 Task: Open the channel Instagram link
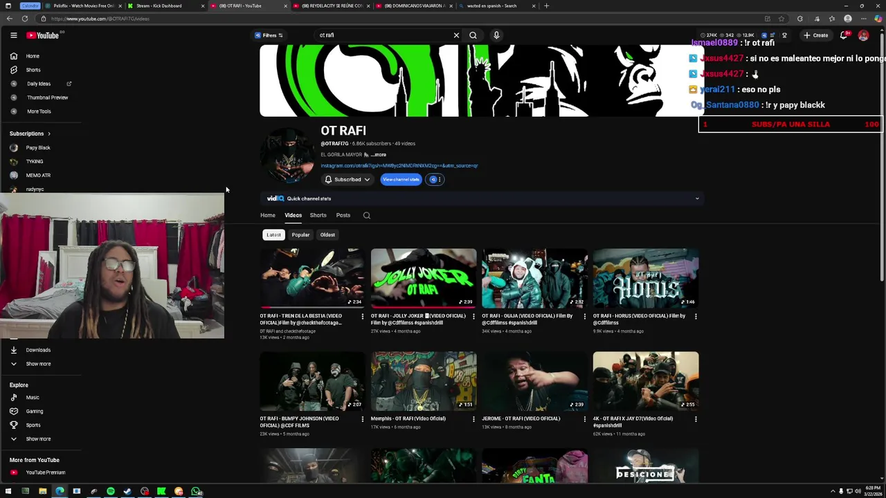point(399,166)
